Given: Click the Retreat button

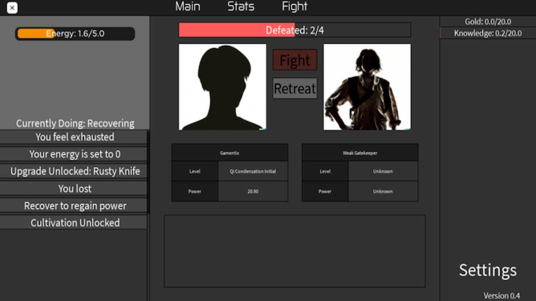Looking at the screenshot, I should [x=295, y=88].
